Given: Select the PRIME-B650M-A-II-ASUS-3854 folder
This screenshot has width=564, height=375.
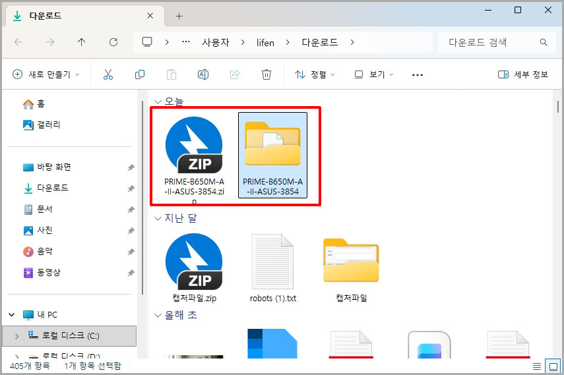Looking at the screenshot, I should (272, 156).
